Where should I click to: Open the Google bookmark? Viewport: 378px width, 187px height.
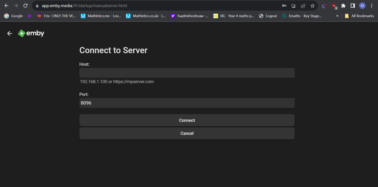tap(14, 16)
